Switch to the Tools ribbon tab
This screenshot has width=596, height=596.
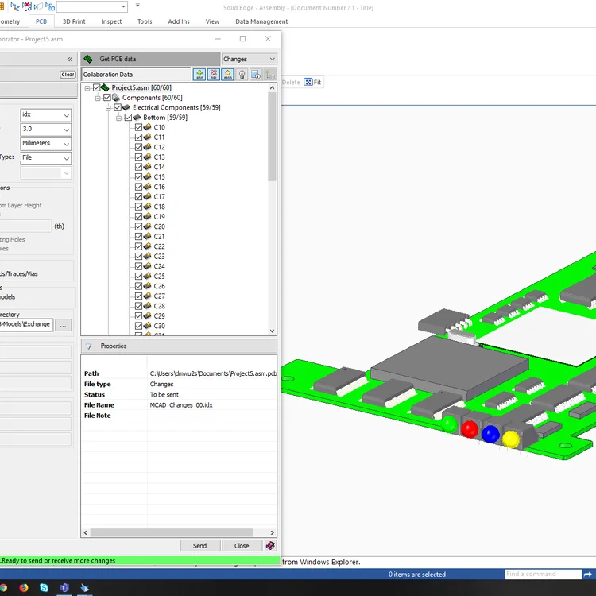145,21
